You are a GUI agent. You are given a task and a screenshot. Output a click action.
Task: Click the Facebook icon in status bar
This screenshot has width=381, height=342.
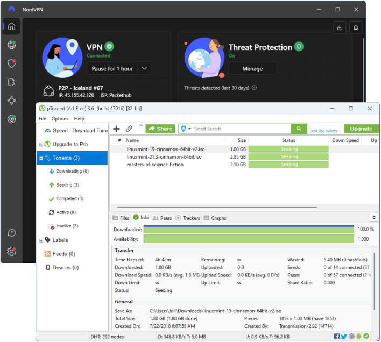point(337,337)
